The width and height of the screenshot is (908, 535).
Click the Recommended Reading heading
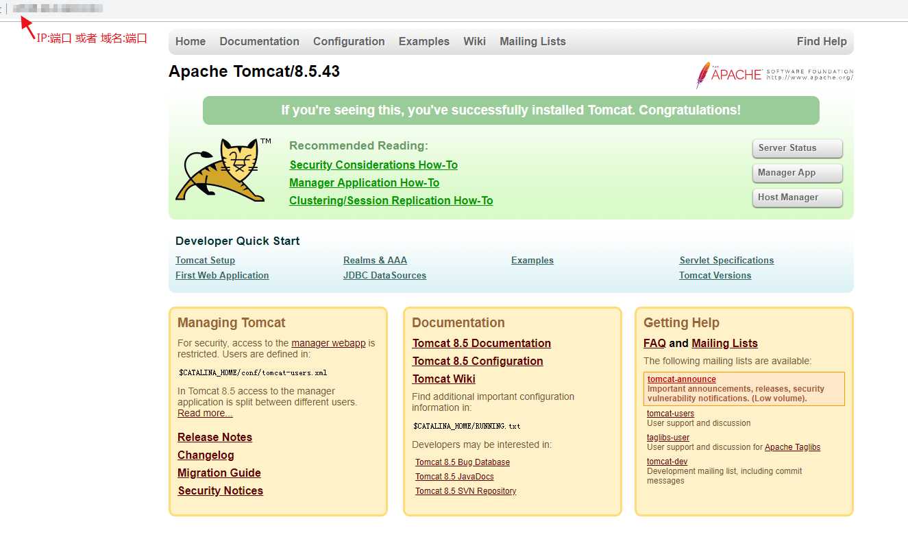358,145
